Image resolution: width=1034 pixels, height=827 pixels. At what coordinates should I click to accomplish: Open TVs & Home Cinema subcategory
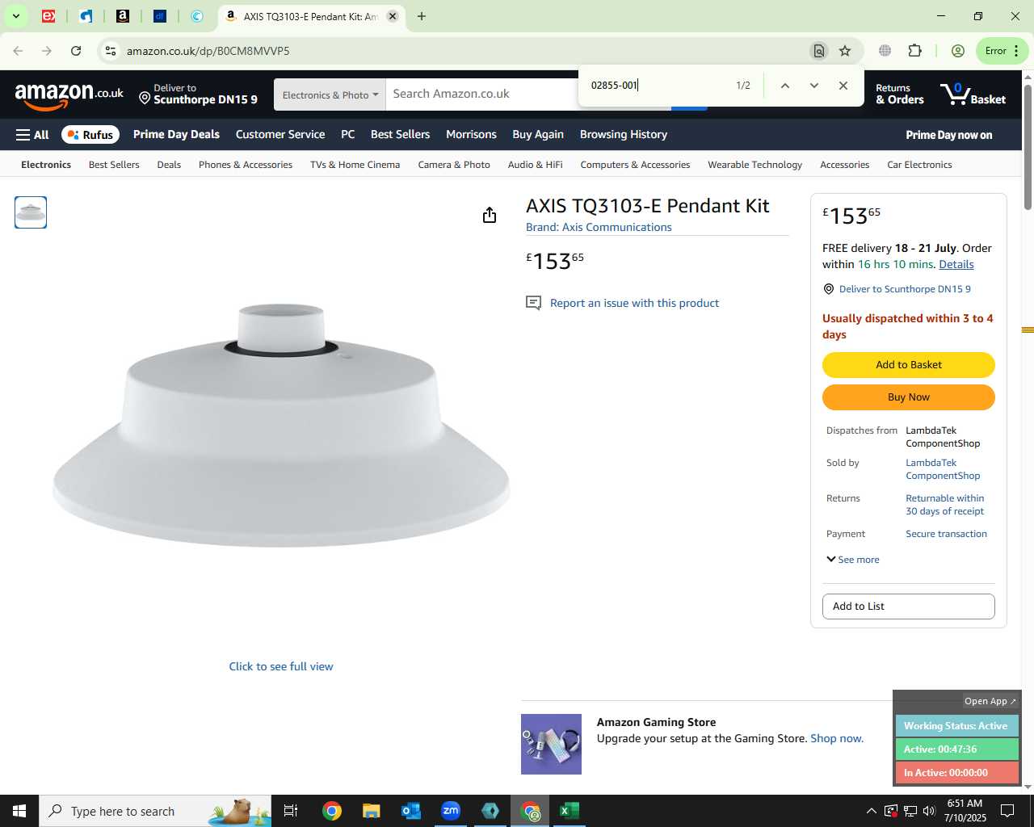pyautogui.click(x=355, y=165)
